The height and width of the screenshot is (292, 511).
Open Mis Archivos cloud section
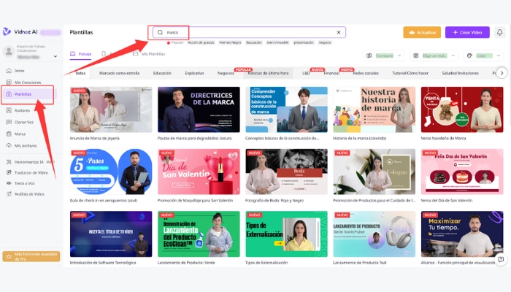coord(25,146)
